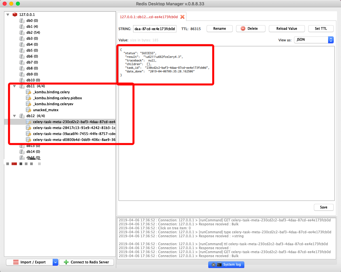This screenshot has width=341, height=272.
Task: Click the red Import / Export list icon
Action: pos(16,262)
